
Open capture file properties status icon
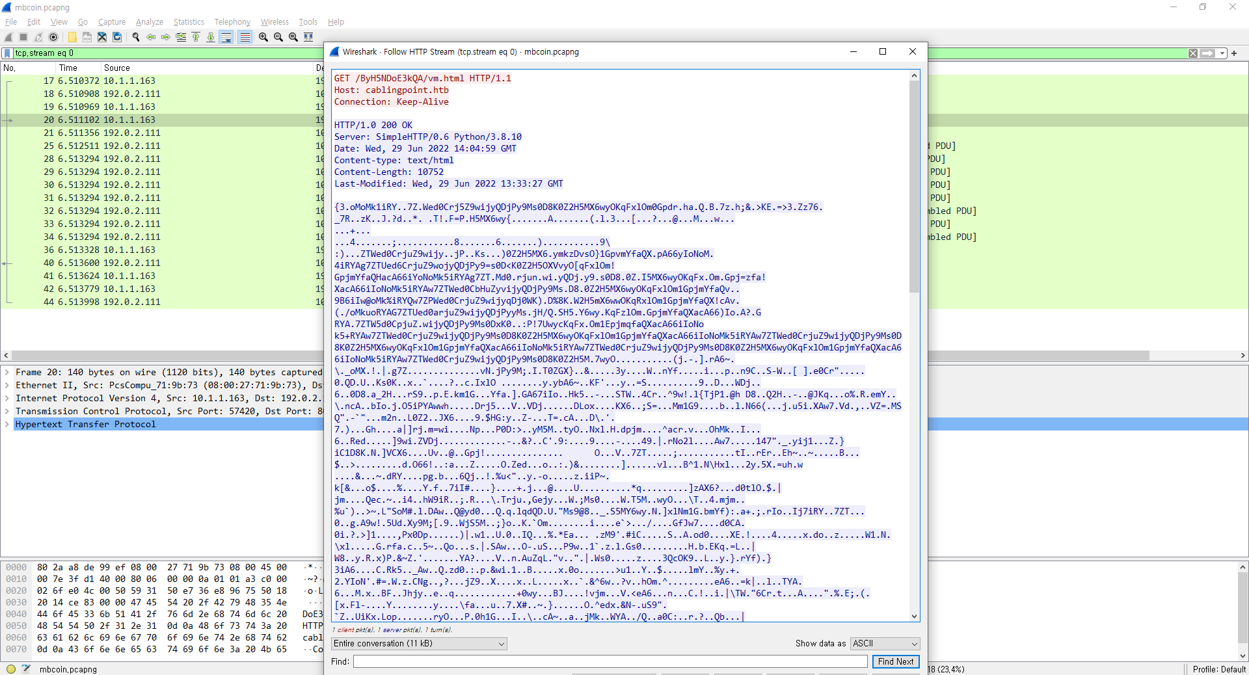26,668
